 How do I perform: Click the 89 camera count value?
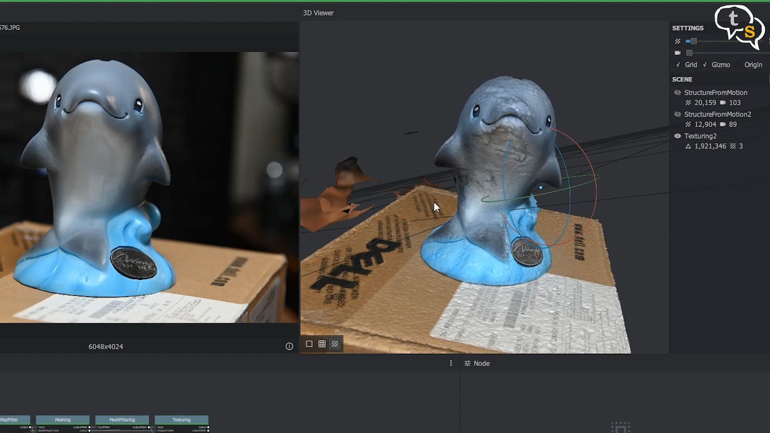pyautogui.click(x=733, y=124)
